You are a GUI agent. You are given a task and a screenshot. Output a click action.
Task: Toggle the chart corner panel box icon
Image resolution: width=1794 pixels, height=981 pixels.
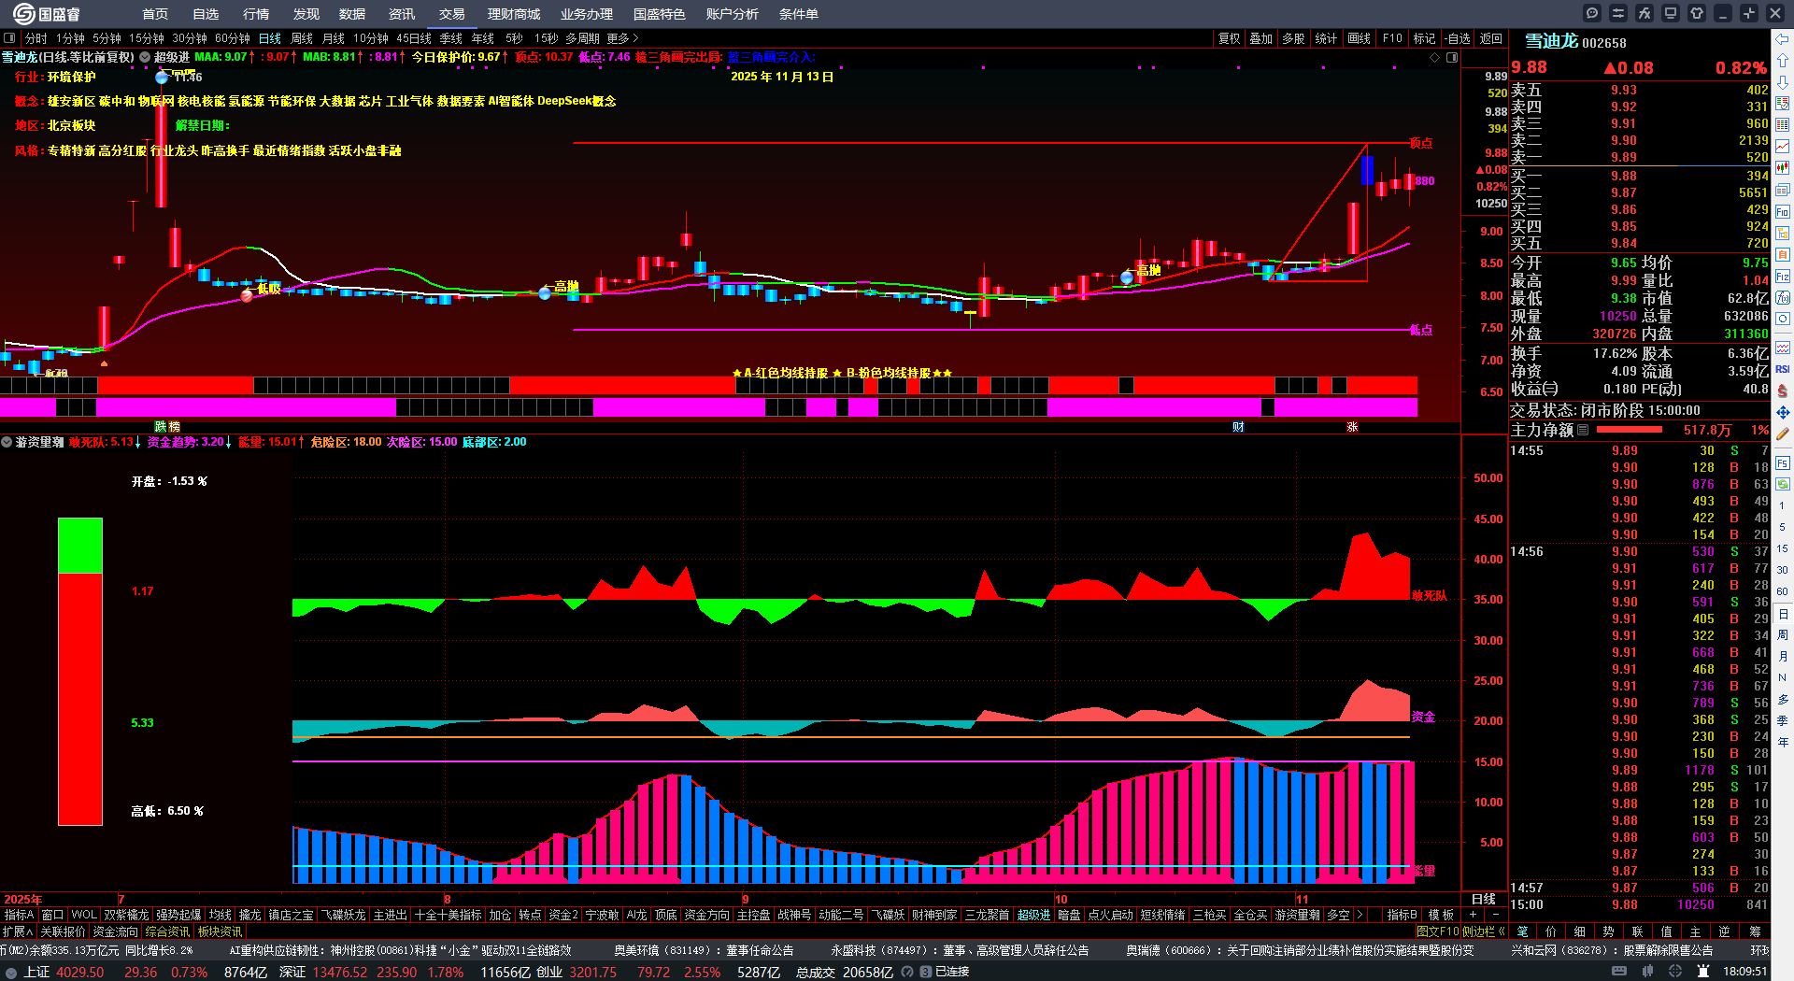click(1452, 57)
